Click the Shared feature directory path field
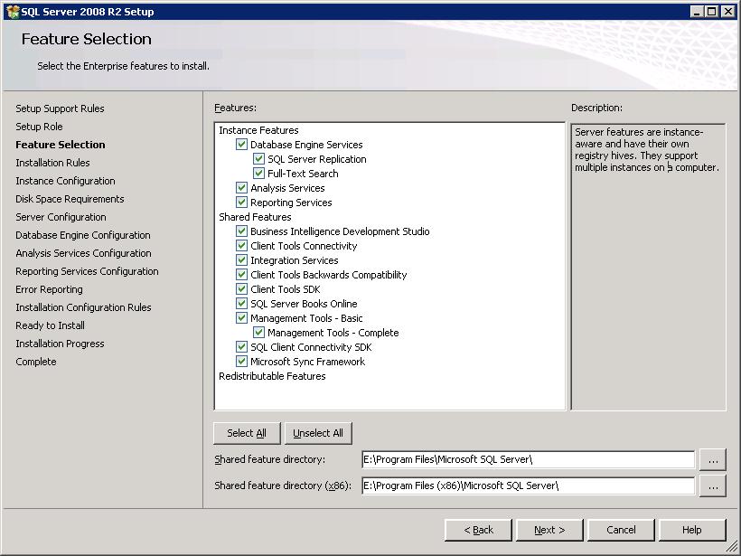Viewport: 741px width, 556px height. coord(528,460)
